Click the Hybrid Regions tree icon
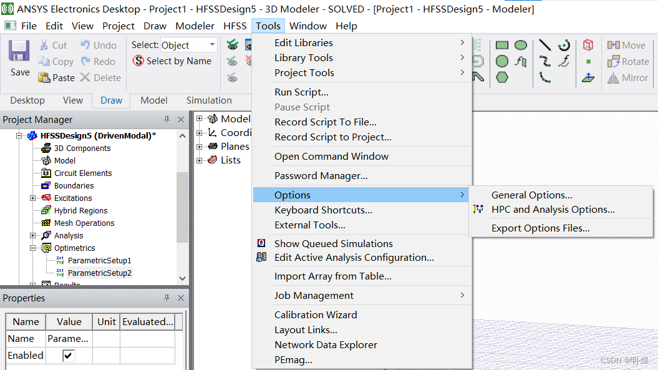Screen dimensions: 658x370 pos(46,210)
